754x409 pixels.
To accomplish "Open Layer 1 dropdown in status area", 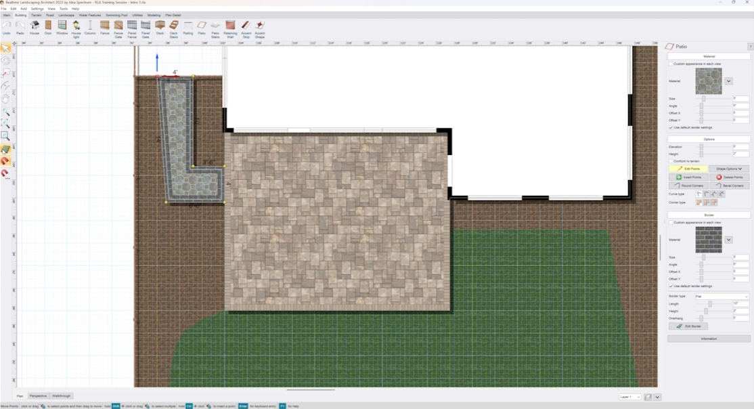I will click(x=630, y=397).
